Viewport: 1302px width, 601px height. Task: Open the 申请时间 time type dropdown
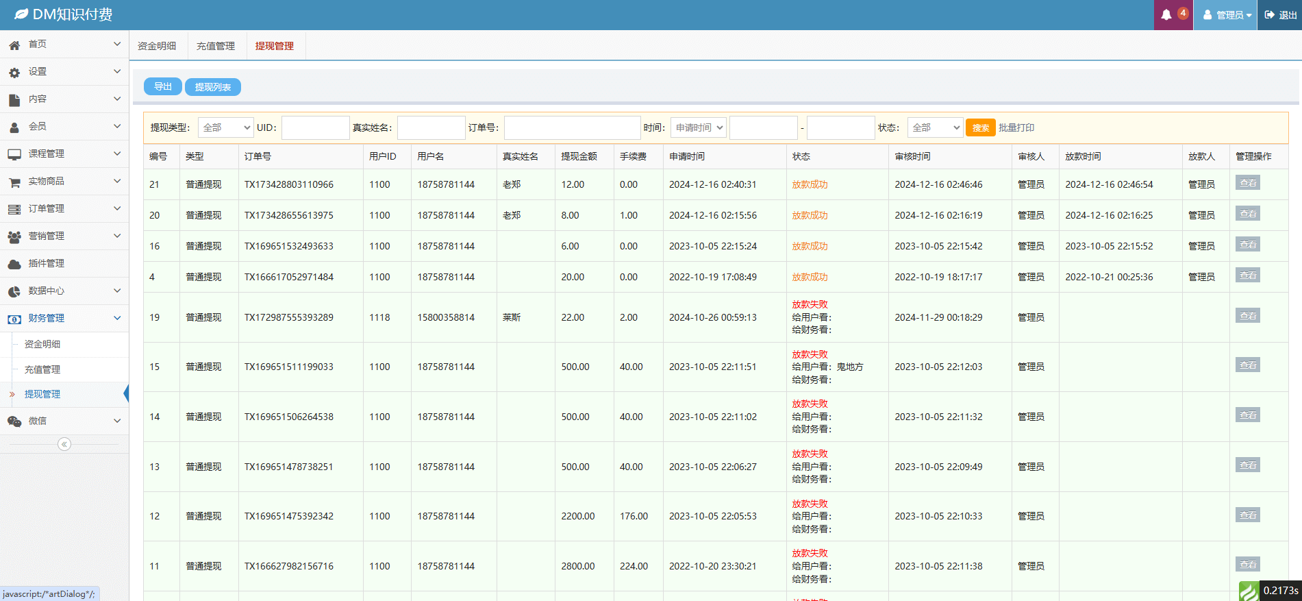coord(698,127)
